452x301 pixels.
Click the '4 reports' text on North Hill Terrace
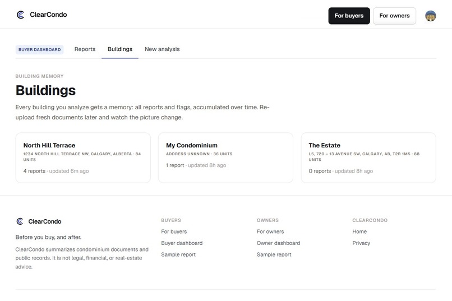click(34, 171)
